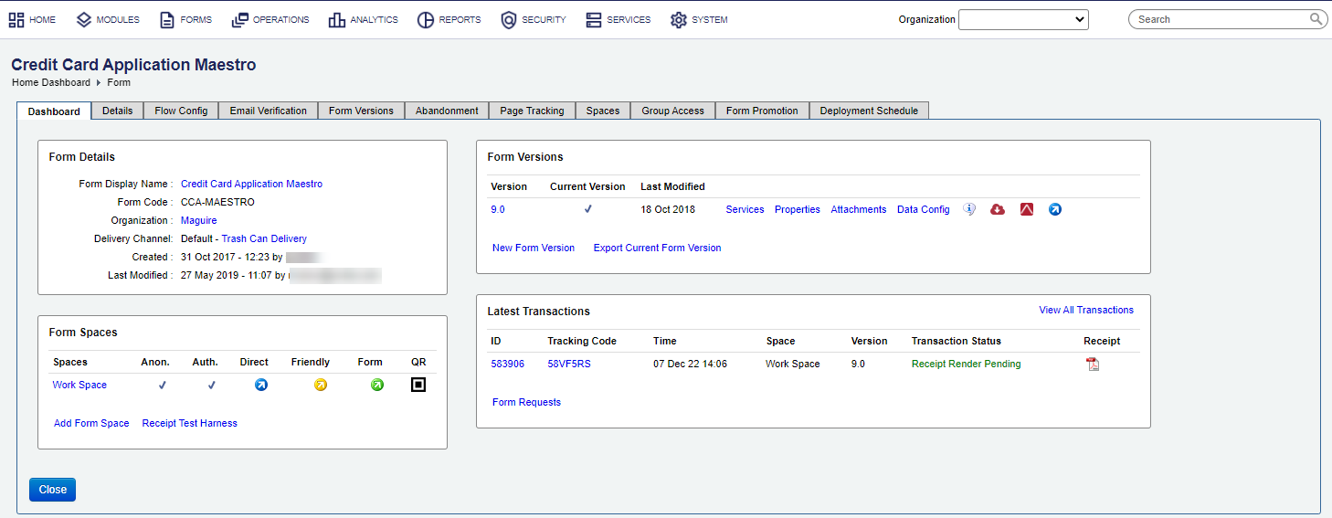The height and width of the screenshot is (518, 1332).
Task: Expand the Organization dropdown
Action: click(1023, 19)
